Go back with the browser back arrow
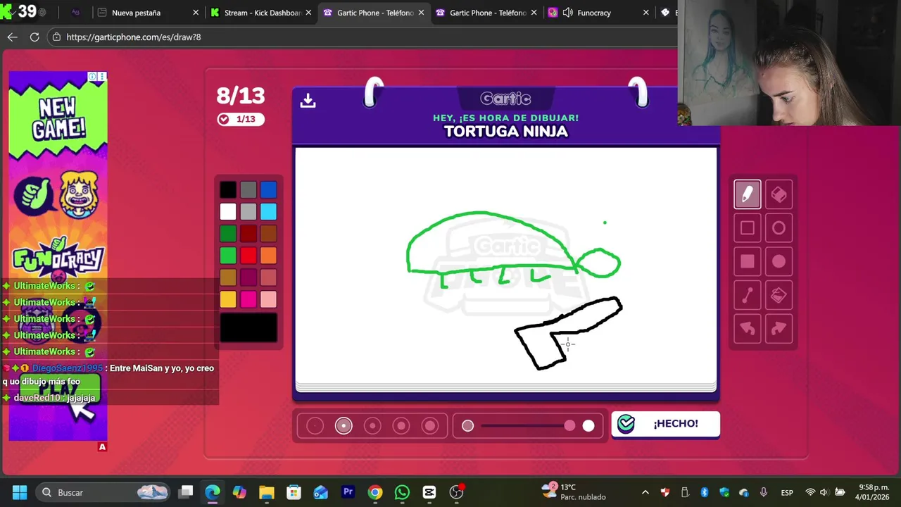 tap(12, 37)
